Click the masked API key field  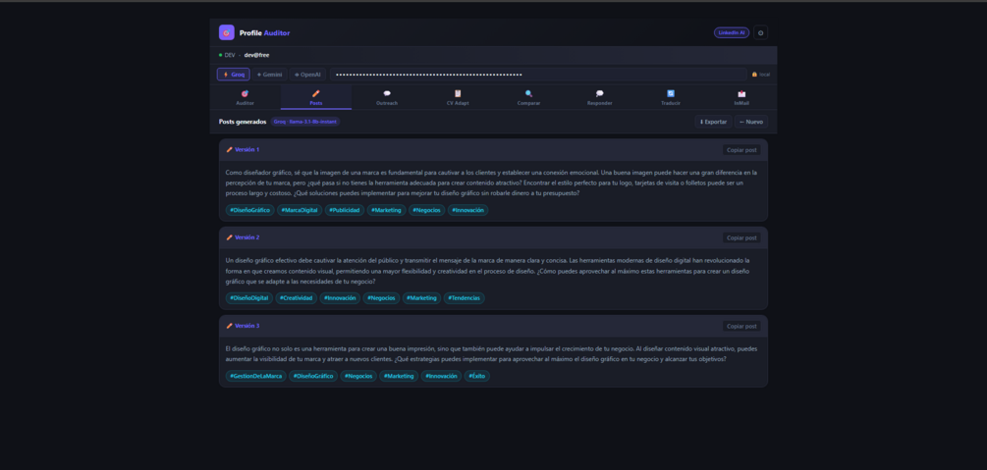(x=538, y=75)
